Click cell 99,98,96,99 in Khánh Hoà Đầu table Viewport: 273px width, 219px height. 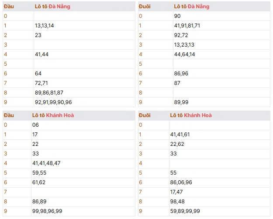tap(83, 211)
